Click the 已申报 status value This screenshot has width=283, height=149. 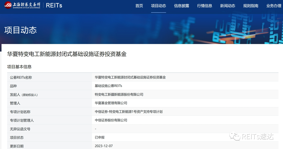click(x=100, y=137)
